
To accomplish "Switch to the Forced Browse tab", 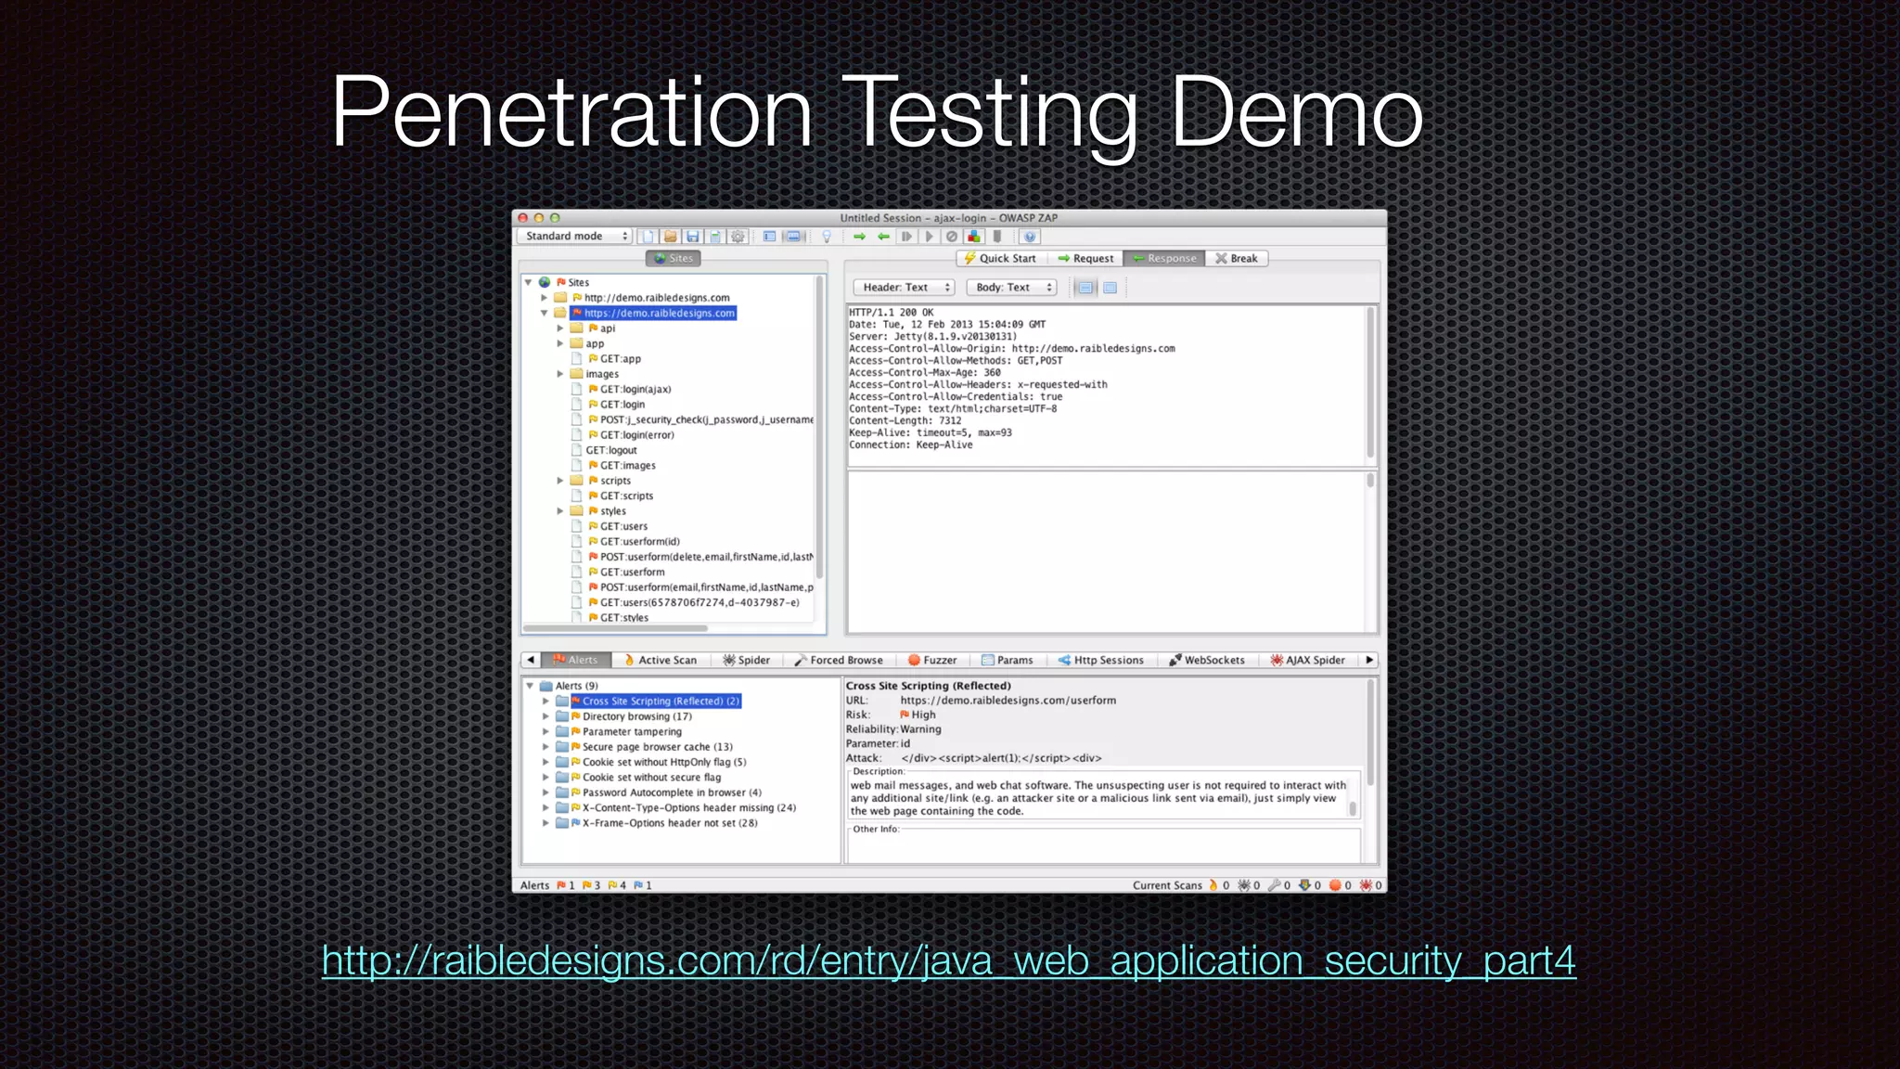I will pyautogui.click(x=839, y=660).
